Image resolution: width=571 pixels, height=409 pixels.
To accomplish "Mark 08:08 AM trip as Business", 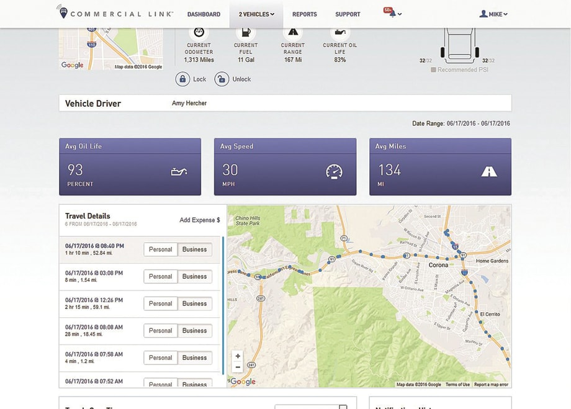I will click(194, 331).
